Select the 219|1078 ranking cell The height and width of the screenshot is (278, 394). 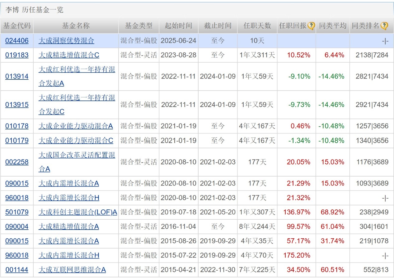coord(372,241)
